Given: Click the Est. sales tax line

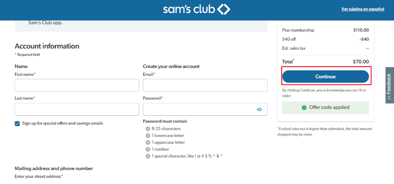Looking at the screenshot, I should [x=325, y=48].
